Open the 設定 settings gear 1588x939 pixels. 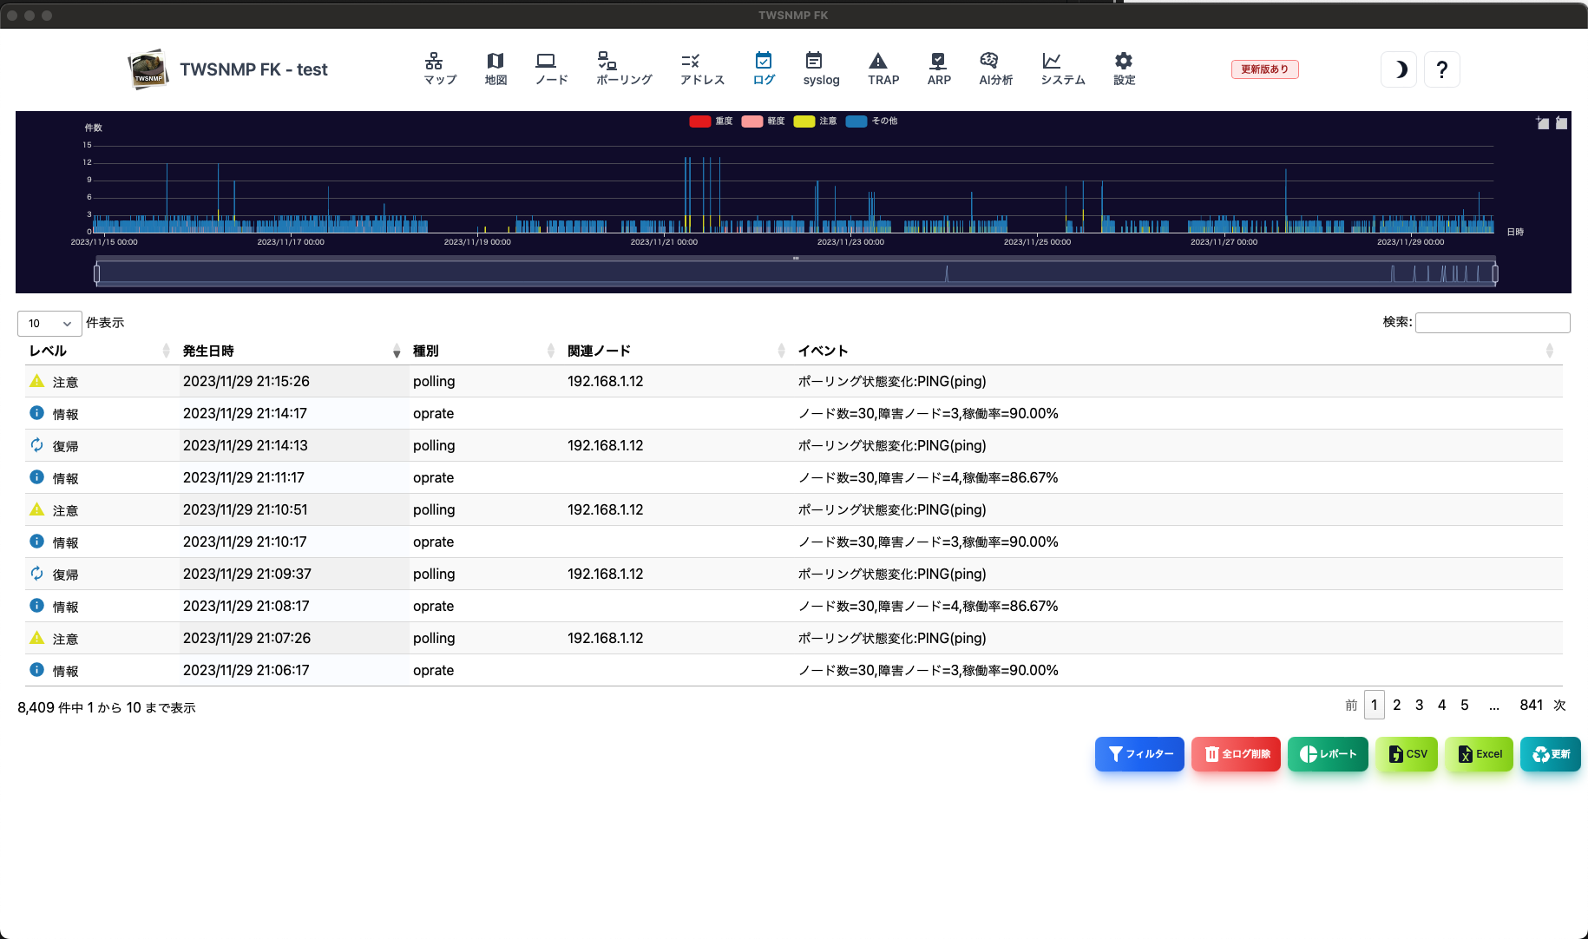coord(1124,69)
